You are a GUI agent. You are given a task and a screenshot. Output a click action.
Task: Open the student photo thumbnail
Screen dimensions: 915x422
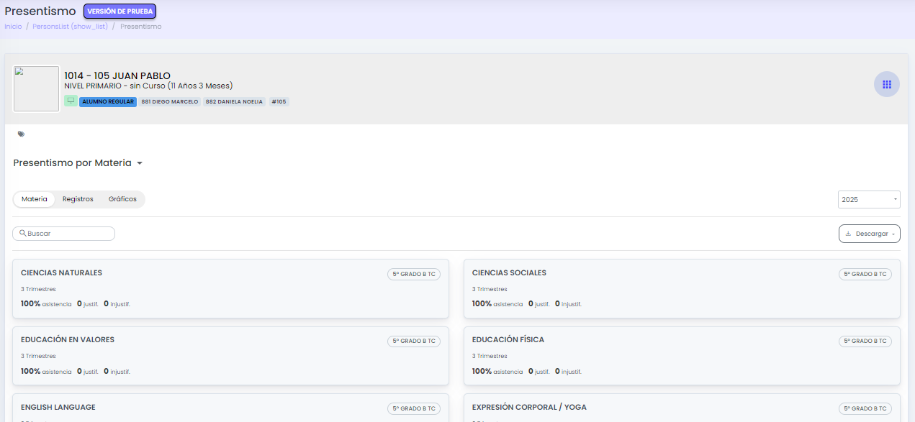pyautogui.click(x=36, y=88)
